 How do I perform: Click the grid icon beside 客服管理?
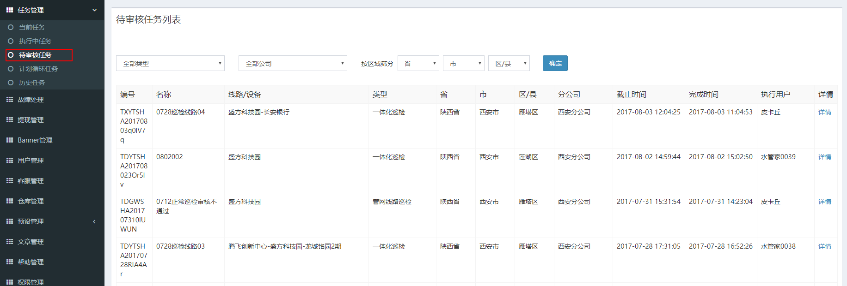10,180
